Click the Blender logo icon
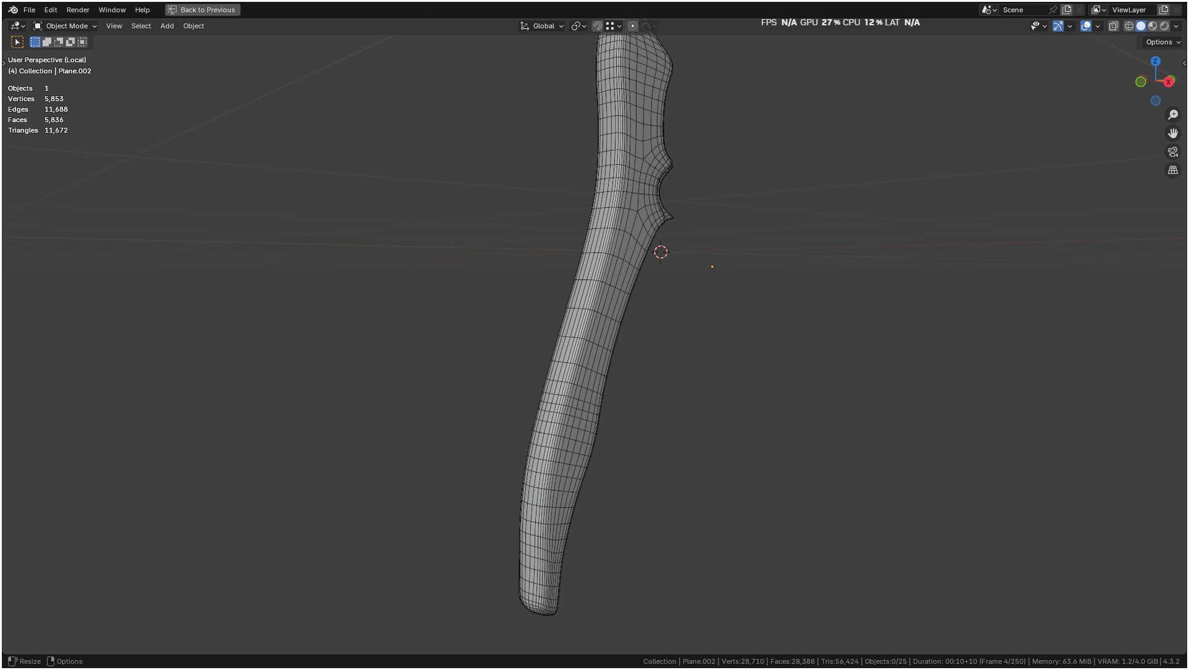The height and width of the screenshot is (670, 1189). coord(13,10)
